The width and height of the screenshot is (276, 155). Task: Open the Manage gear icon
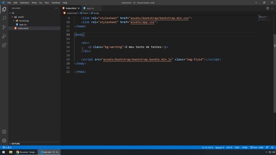pos(4,140)
